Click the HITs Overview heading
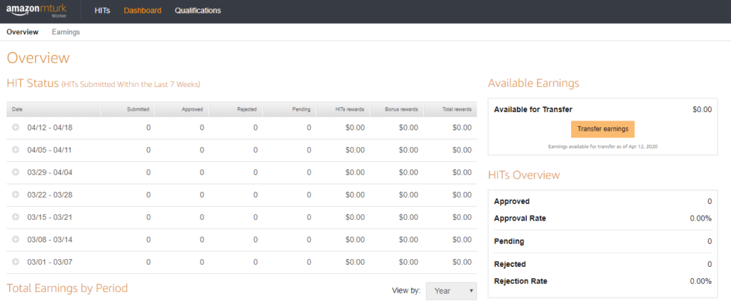The height and width of the screenshot is (304, 731). pos(524,176)
